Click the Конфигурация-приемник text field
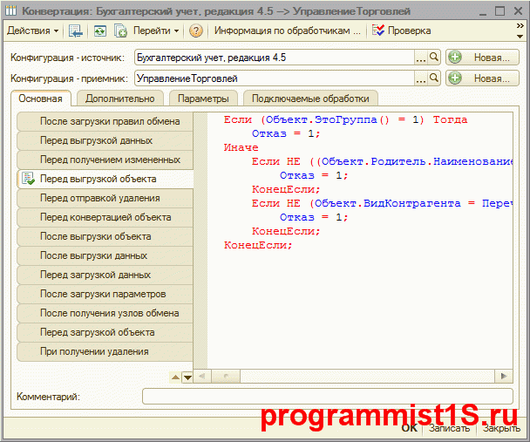The width and height of the screenshot is (530, 442). tap(274, 78)
